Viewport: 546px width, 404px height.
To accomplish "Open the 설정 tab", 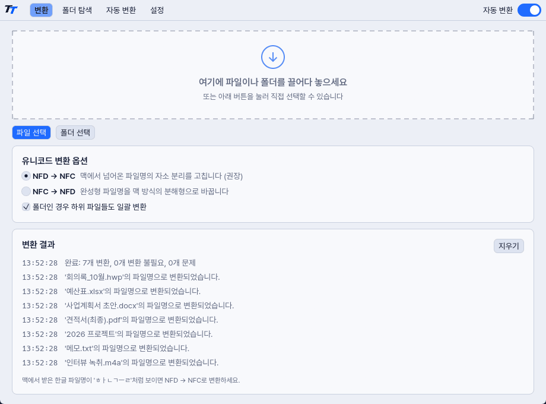I will pos(157,10).
